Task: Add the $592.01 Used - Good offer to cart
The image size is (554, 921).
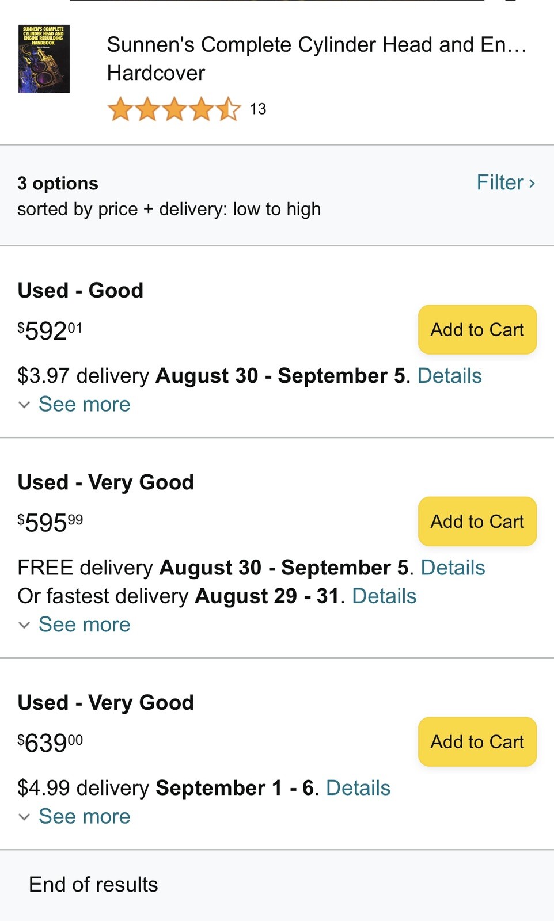Action: tap(477, 330)
